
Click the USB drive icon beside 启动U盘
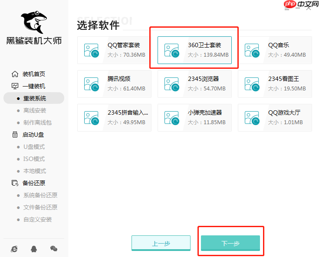15,135
